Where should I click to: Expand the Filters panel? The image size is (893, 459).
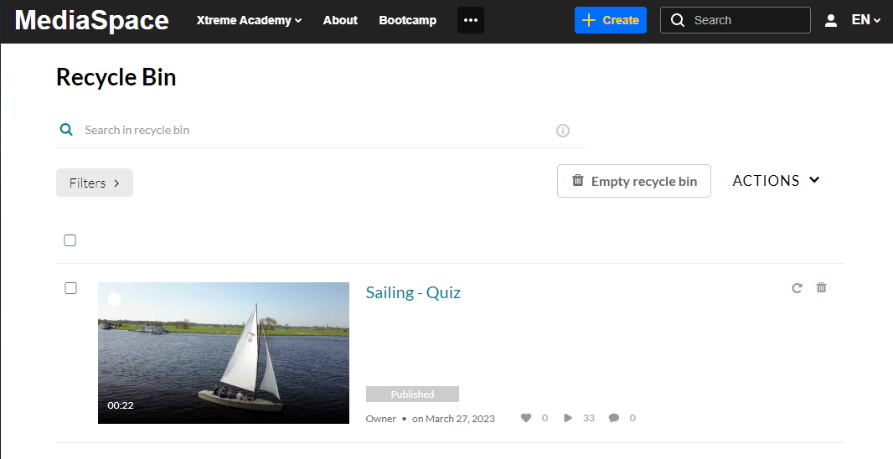click(x=95, y=183)
